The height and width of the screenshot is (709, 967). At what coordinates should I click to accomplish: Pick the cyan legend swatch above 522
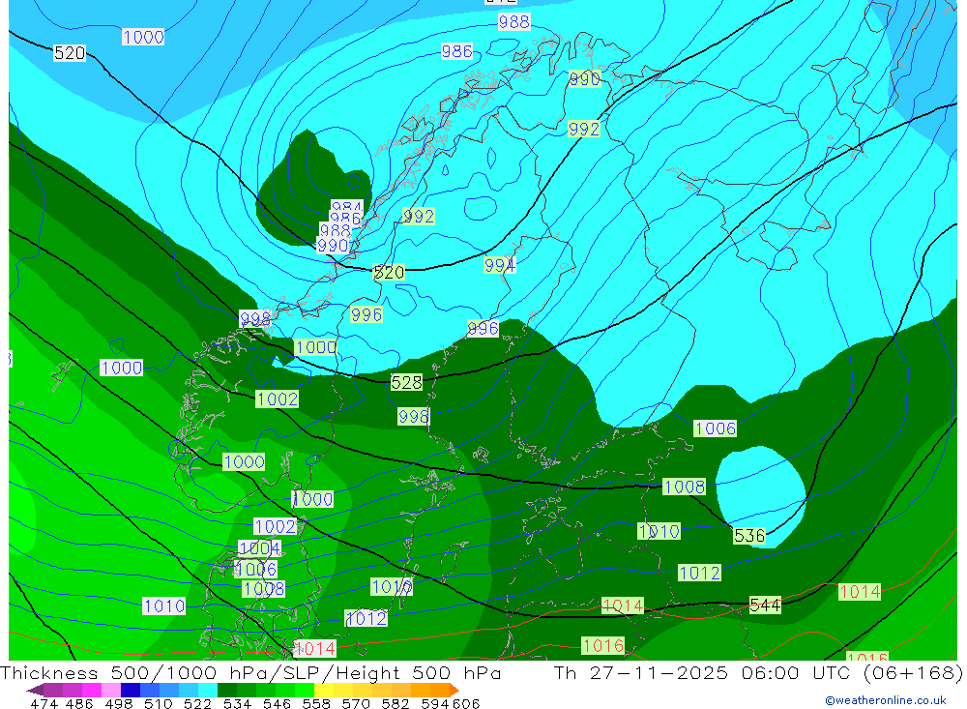pos(208,690)
